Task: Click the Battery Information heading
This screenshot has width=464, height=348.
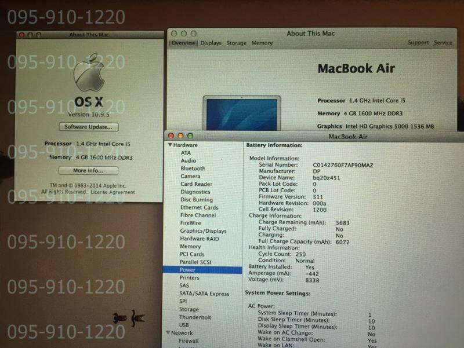Action: [274, 145]
